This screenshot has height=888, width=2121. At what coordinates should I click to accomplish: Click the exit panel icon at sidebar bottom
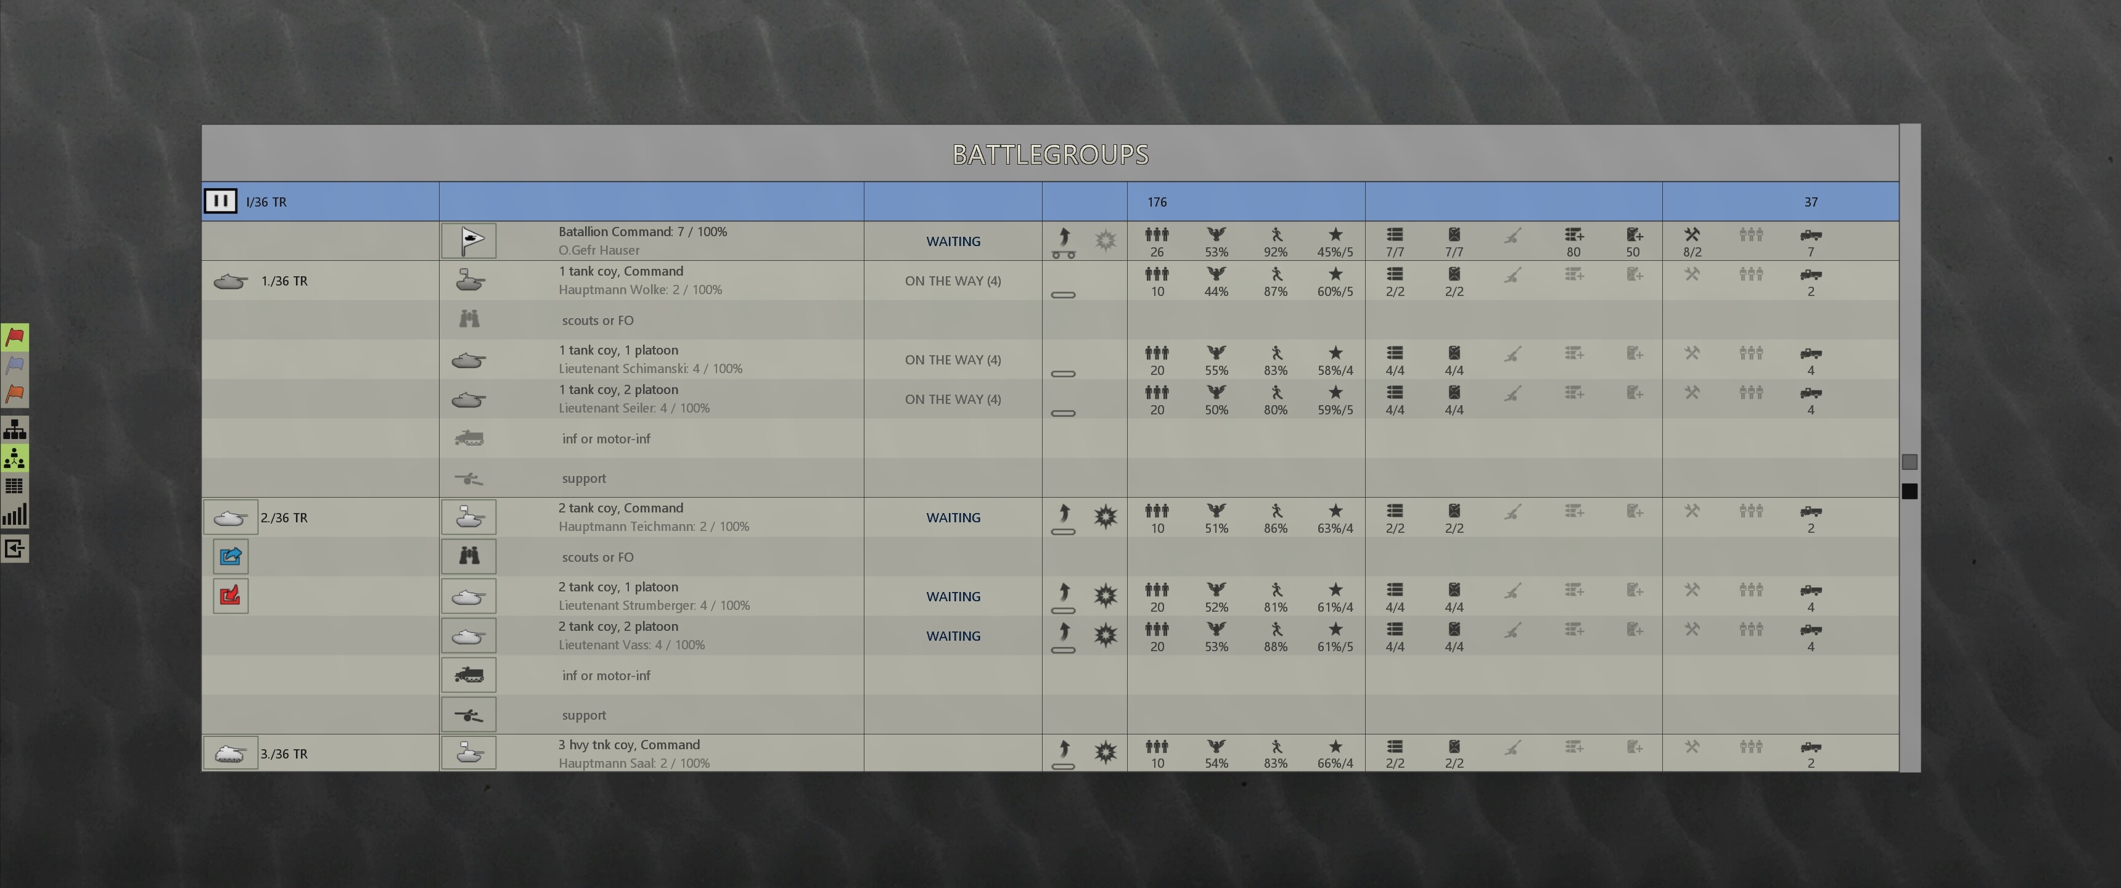tap(14, 548)
